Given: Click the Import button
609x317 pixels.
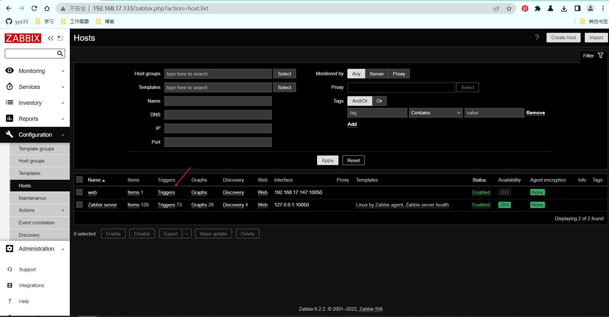Looking at the screenshot, I should coord(596,38).
